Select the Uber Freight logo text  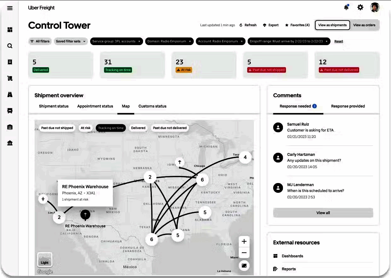point(41,8)
